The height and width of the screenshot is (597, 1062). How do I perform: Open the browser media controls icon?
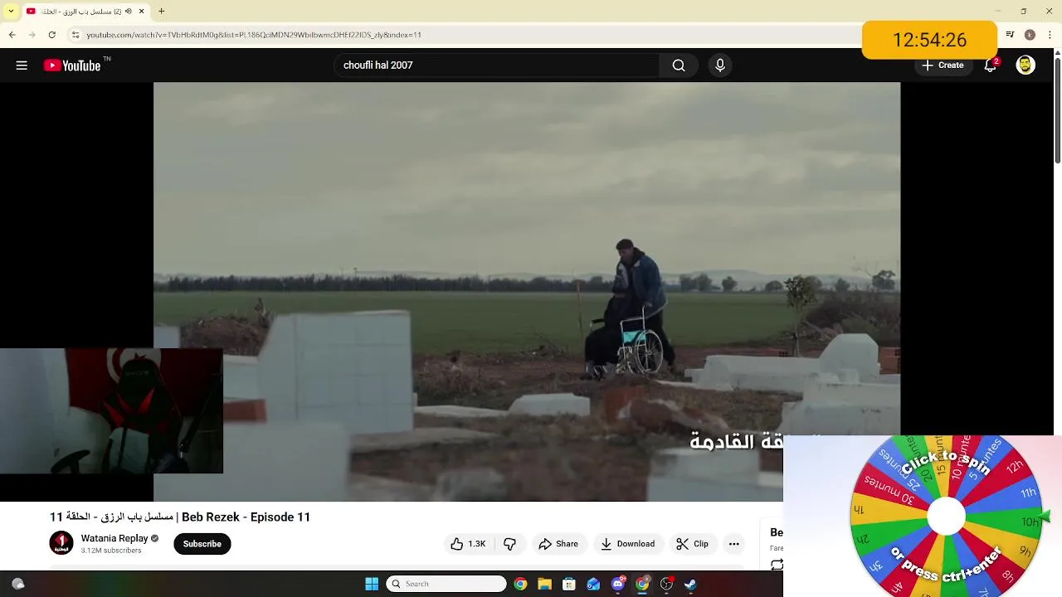pyautogui.click(x=1010, y=35)
